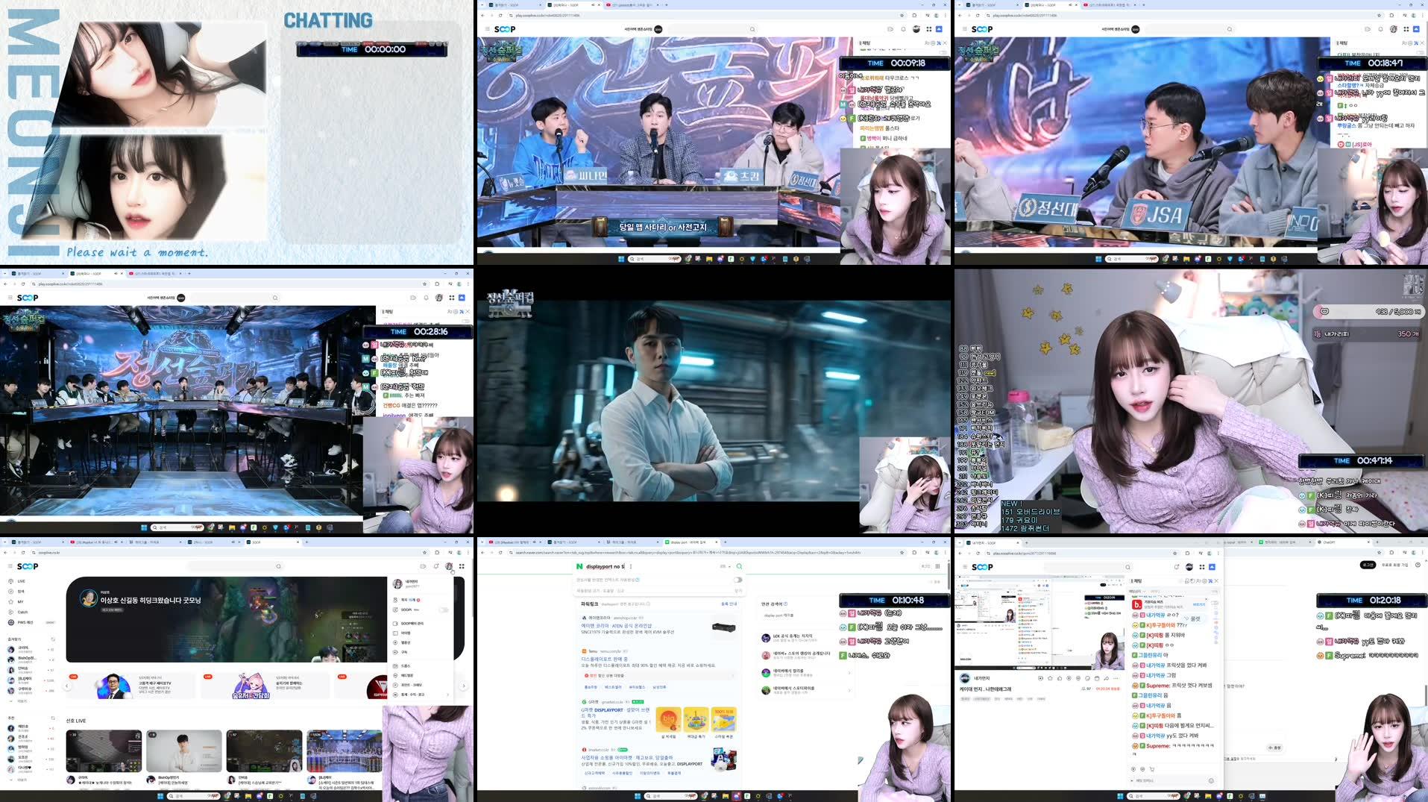Screen dimensions: 1428x802
Task: Click the 등록 안내 link on the Naver results
Action: (x=729, y=604)
